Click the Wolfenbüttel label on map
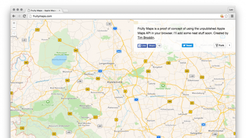 point(216,131)
